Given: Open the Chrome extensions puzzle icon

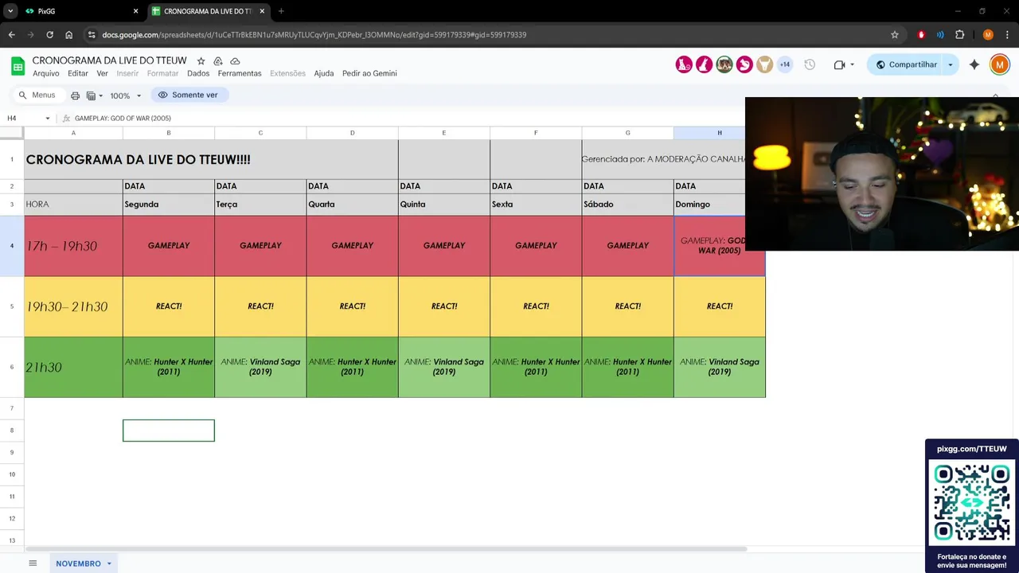Looking at the screenshot, I should [960, 35].
